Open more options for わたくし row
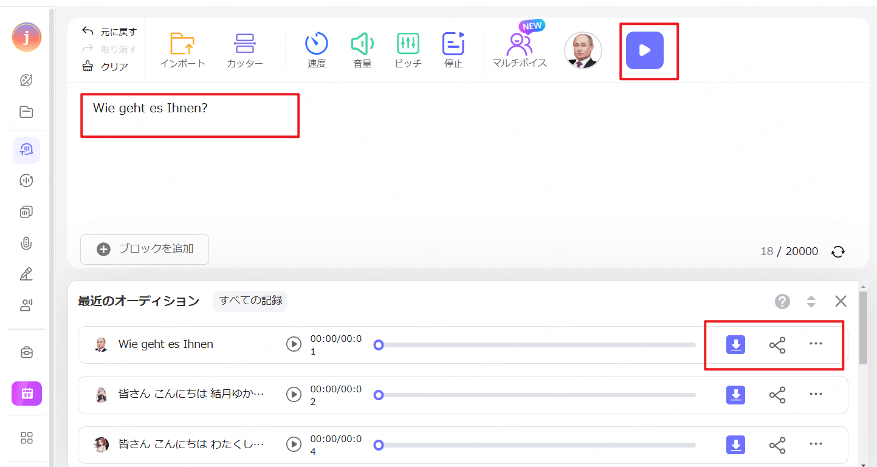Viewport: 877px width, 467px height. click(816, 444)
